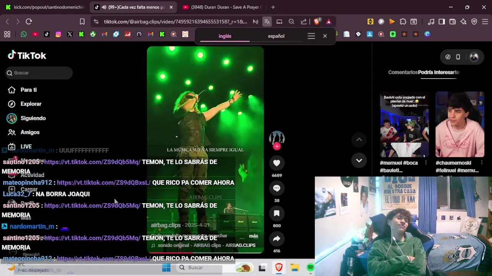Open the Windows Start button
Viewport: 492px width, 276px height.
point(166,268)
